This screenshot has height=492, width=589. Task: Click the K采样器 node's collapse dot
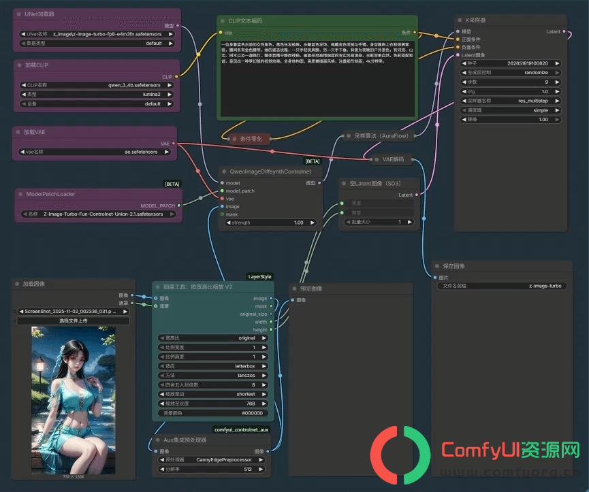click(460, 20)
